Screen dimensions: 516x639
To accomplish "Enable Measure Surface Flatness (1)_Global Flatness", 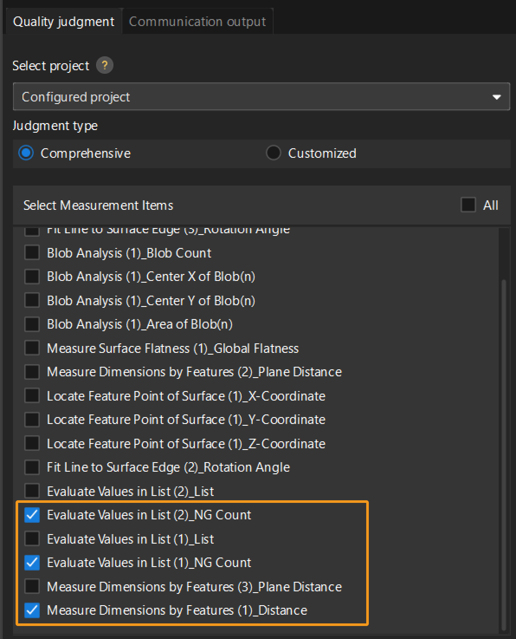I will 32,348.
